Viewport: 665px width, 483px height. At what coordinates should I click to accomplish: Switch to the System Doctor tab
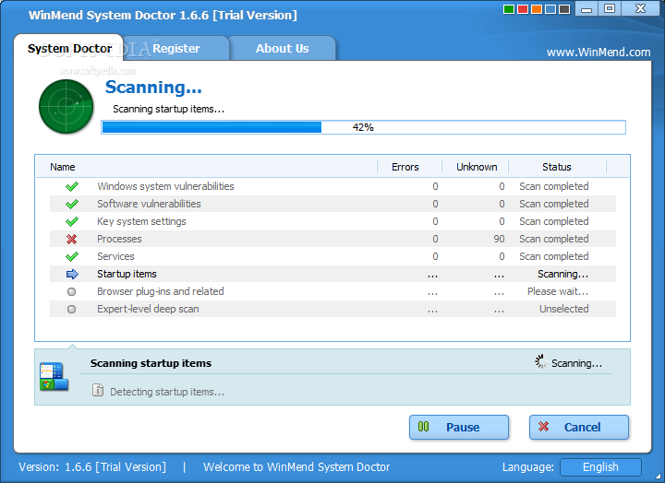pyautogui.click(x=69, y=48)
